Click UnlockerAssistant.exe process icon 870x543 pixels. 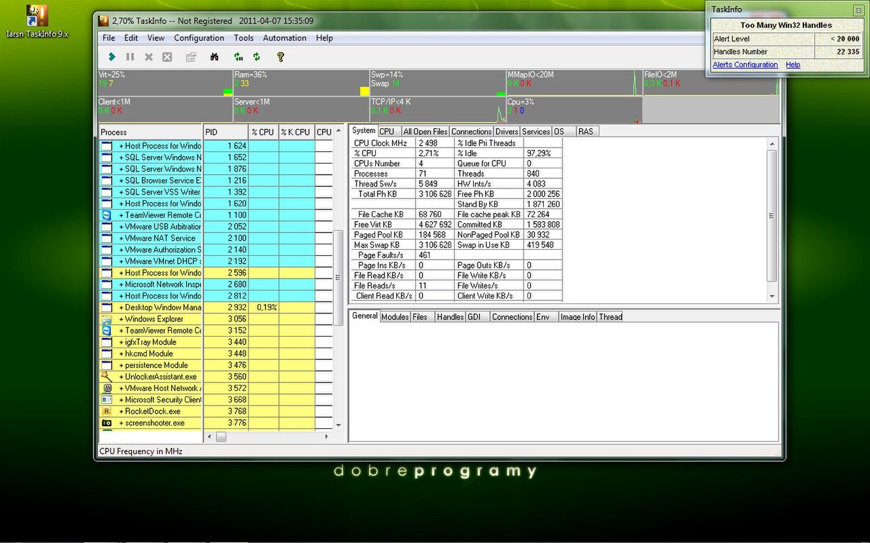coord(106,377)
